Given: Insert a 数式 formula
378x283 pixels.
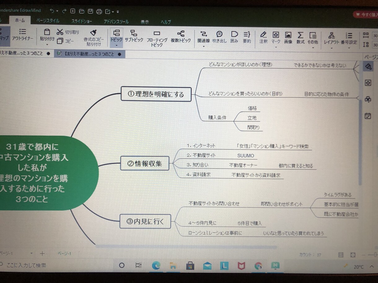Looking at the screenshot, I should pos(300,38).
